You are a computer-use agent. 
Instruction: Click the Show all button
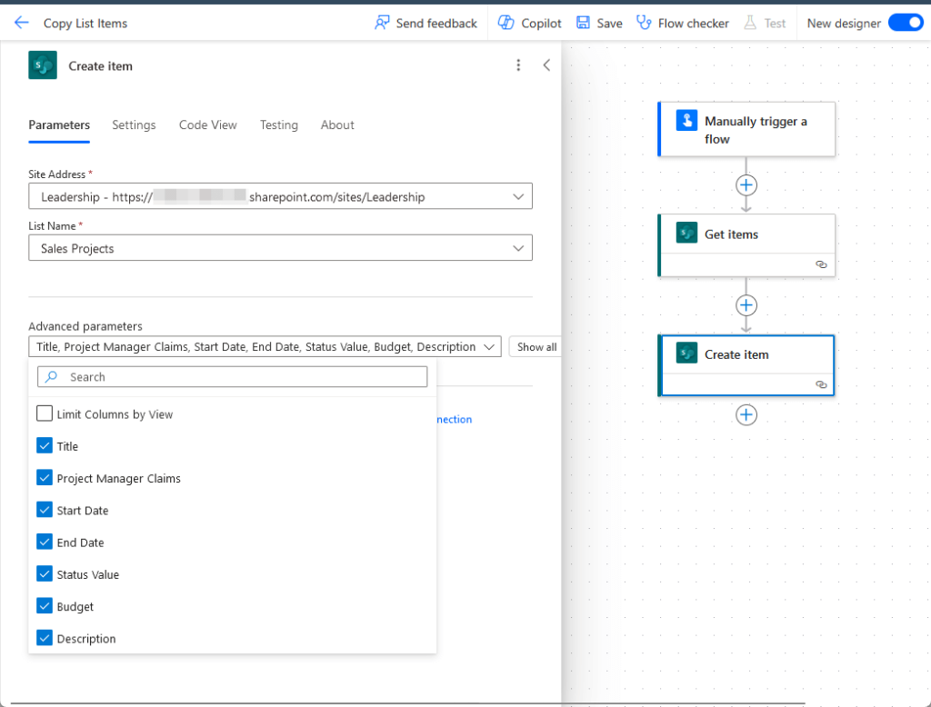[x=536, y=346]
